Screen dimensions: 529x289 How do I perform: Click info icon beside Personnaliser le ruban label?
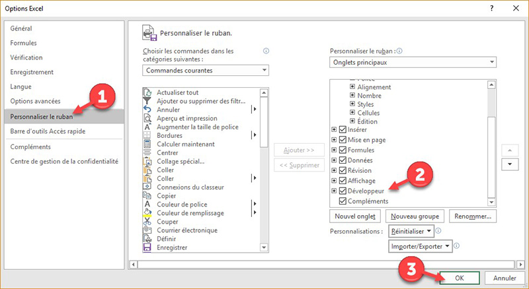click(x=399, y=51)
